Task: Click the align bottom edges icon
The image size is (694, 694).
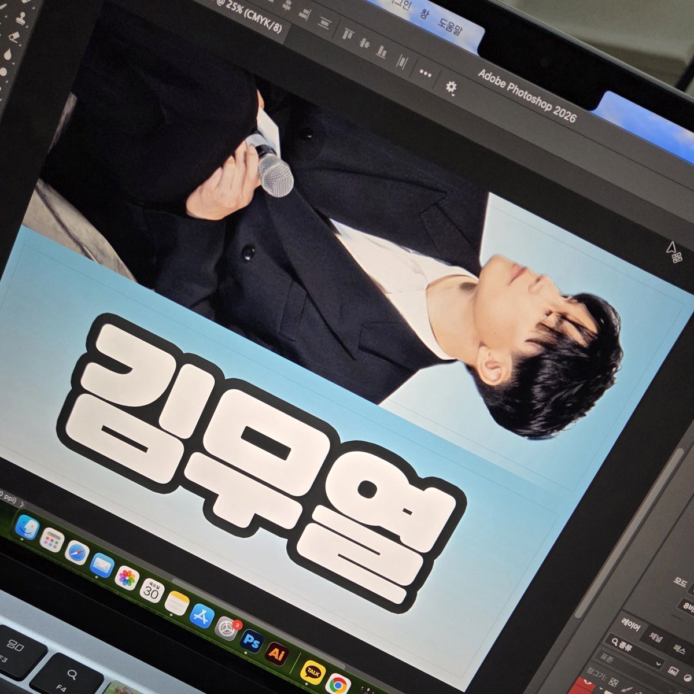Action: pos(382,51)
